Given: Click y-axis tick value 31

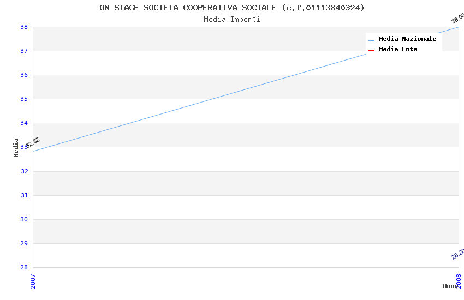Looking at the screenshot, I should [24, 195].
